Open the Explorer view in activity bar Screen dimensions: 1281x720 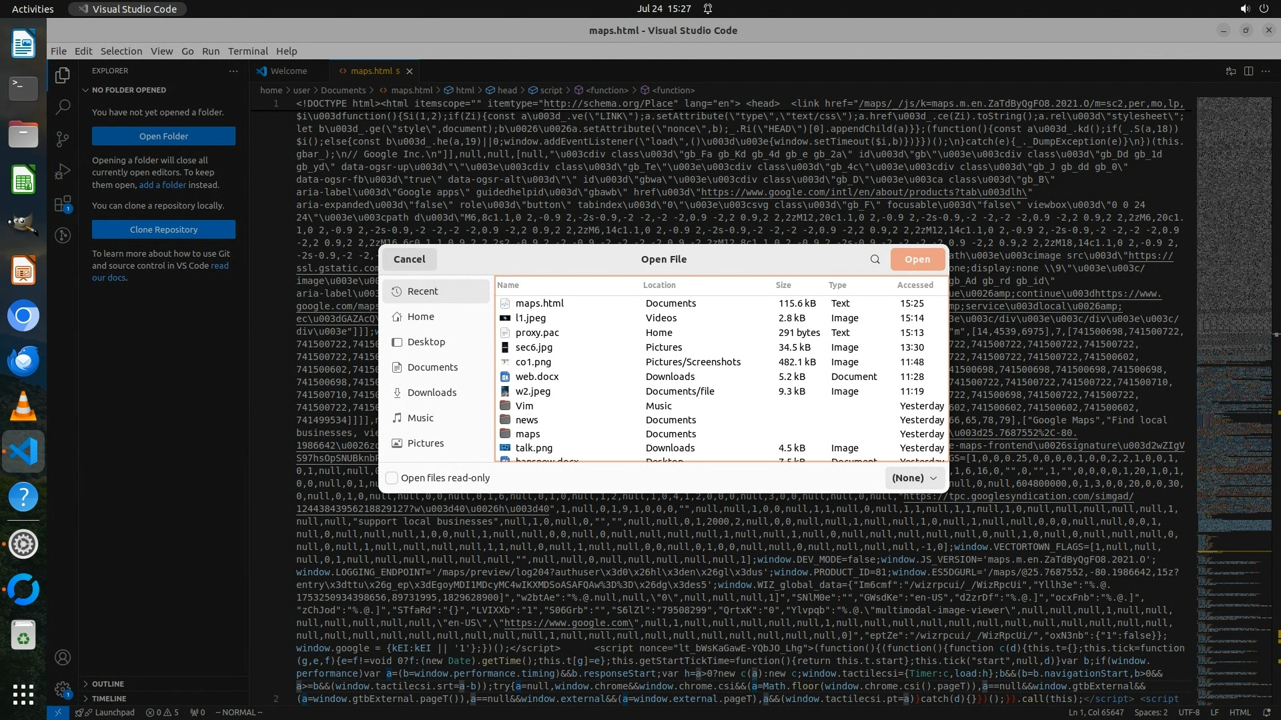tap(63, 75)
